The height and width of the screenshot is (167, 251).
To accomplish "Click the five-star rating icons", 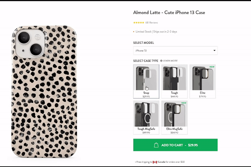I will (x=139, y=23).
